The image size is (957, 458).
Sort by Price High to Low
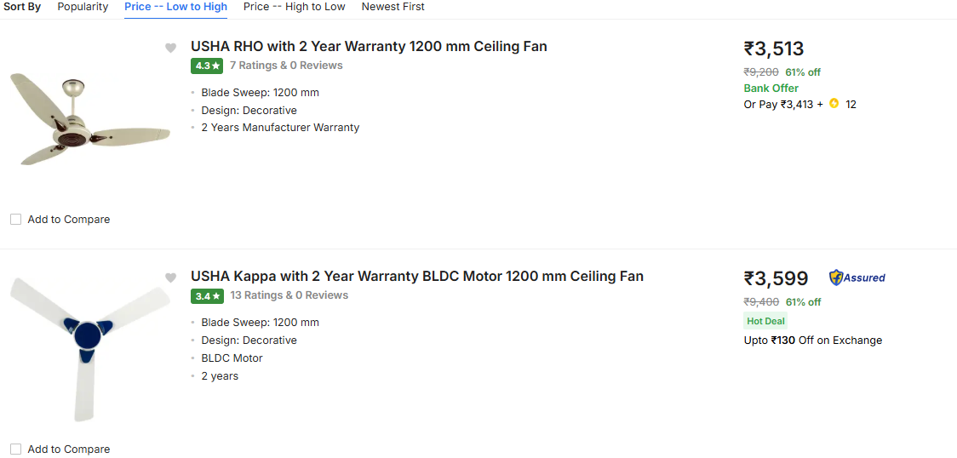[294, 7]
